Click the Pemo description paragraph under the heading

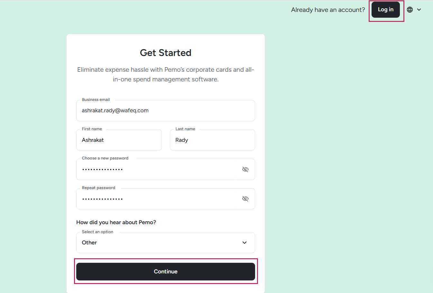(165, 74)
